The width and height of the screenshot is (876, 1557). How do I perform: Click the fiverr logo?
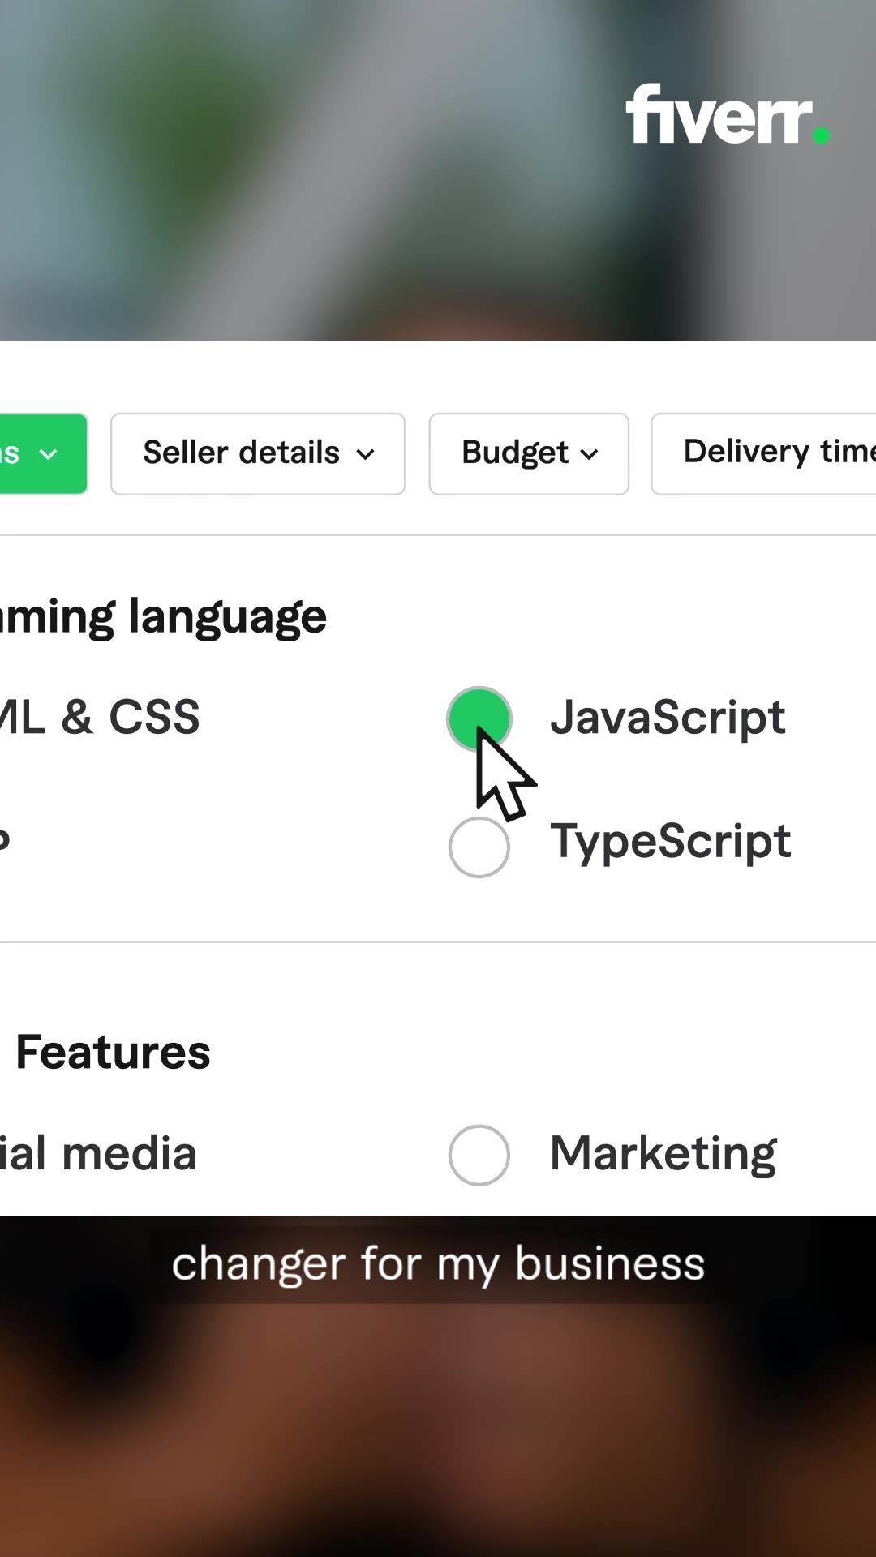tap(728, 114)
